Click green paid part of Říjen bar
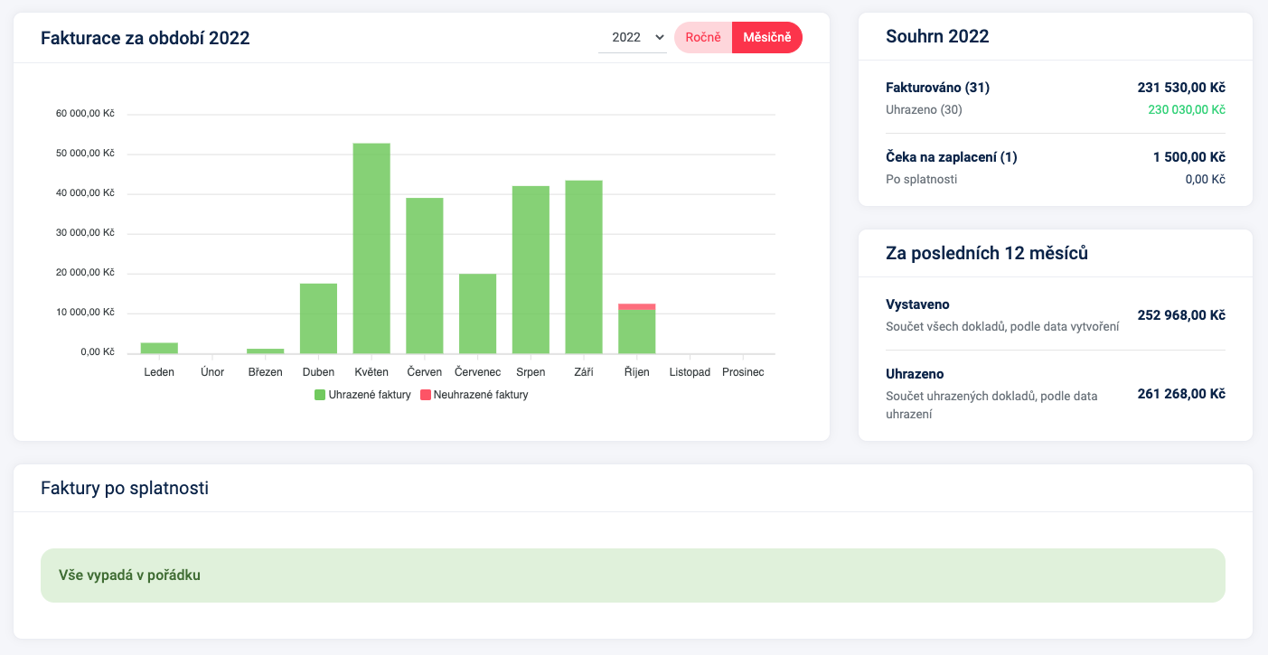 coord(637,332)
